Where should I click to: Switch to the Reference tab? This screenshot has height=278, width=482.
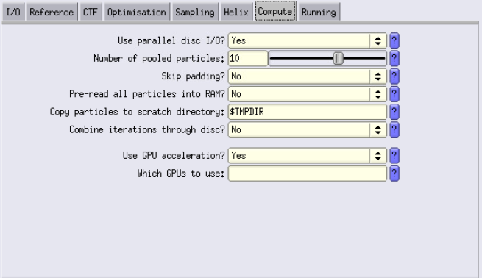(x=52, y=12)
